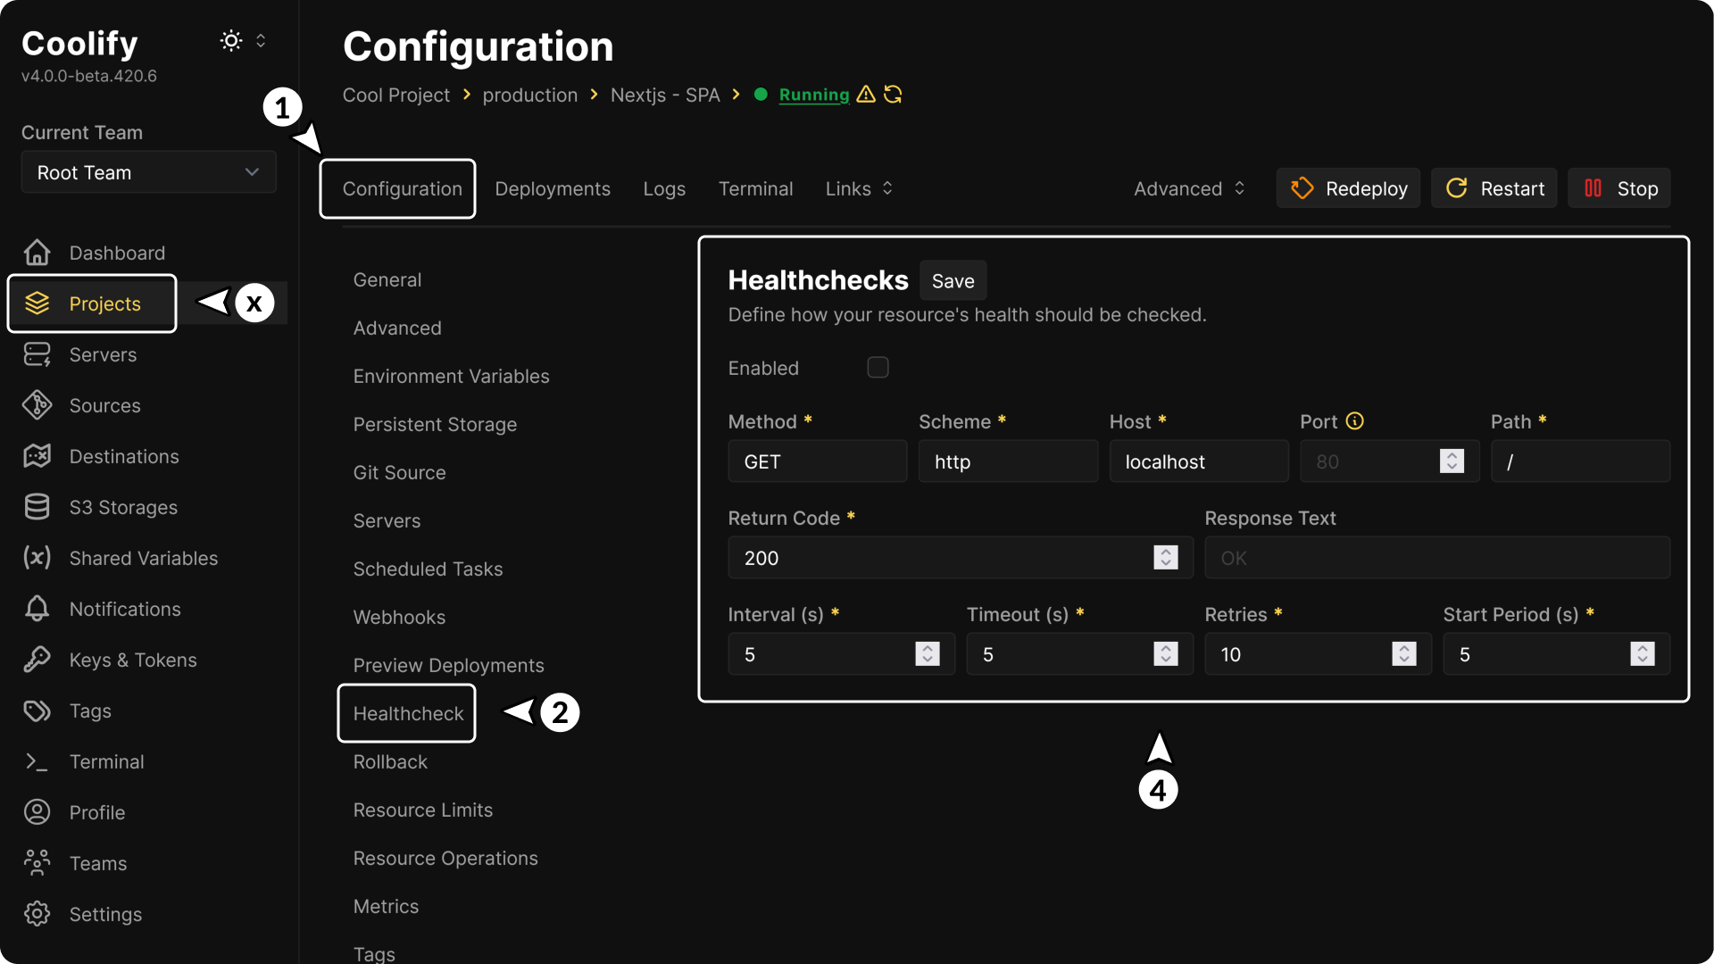
Task: Enable the healthcheck with the Enabled checkbox
Action: (878, 367)
